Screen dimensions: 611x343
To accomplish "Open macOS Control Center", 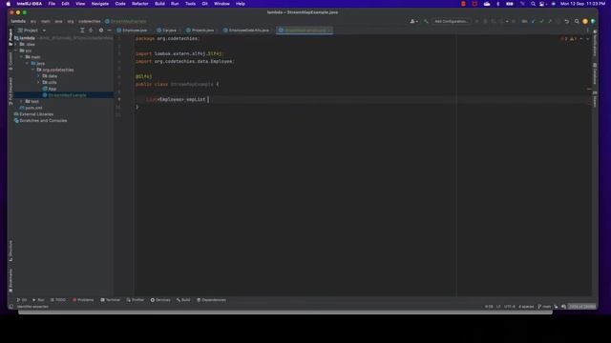I will (x=542, y=4).
